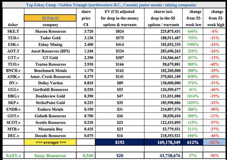The image size is (227, 160).
Task: Click the $89 EV cell
Action: click(x=120, y=83)
